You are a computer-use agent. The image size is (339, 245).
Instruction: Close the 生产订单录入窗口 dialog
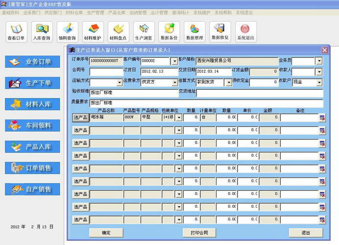tap(324, 50)
